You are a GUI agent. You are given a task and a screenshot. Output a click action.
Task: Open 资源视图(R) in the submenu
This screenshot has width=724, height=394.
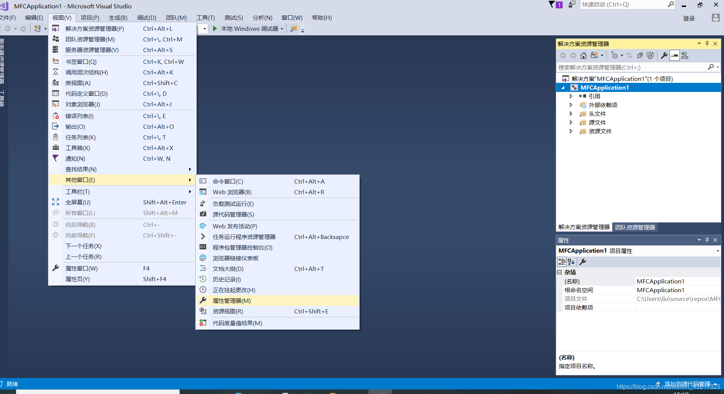[x=277, y=311]
